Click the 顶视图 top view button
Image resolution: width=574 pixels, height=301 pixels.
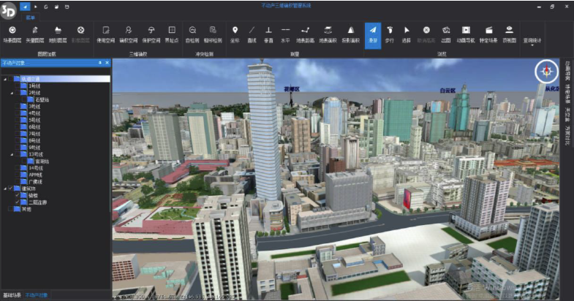pos(510,31)
